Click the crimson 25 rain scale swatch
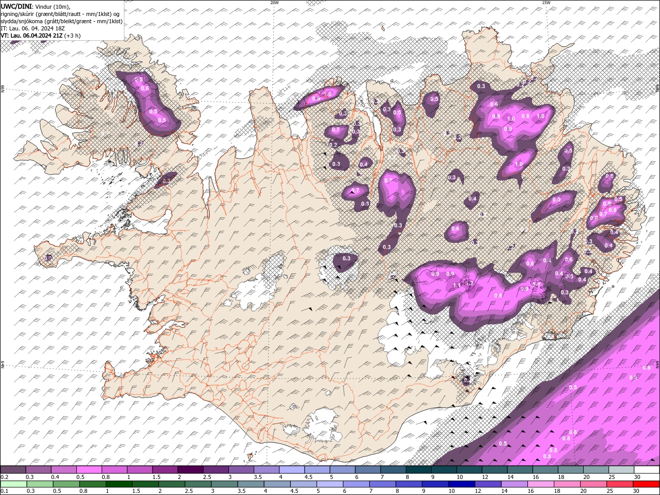The height and width of the screenshot is (495, 660). (x=620, y=484)
